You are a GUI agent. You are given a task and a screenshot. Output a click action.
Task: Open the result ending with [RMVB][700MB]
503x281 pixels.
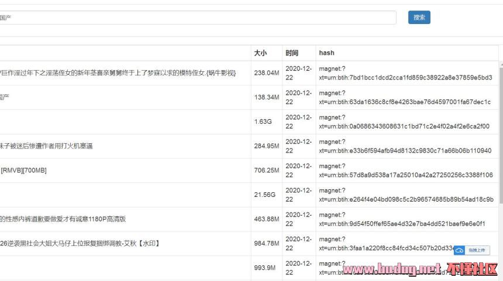click(23, 171)
